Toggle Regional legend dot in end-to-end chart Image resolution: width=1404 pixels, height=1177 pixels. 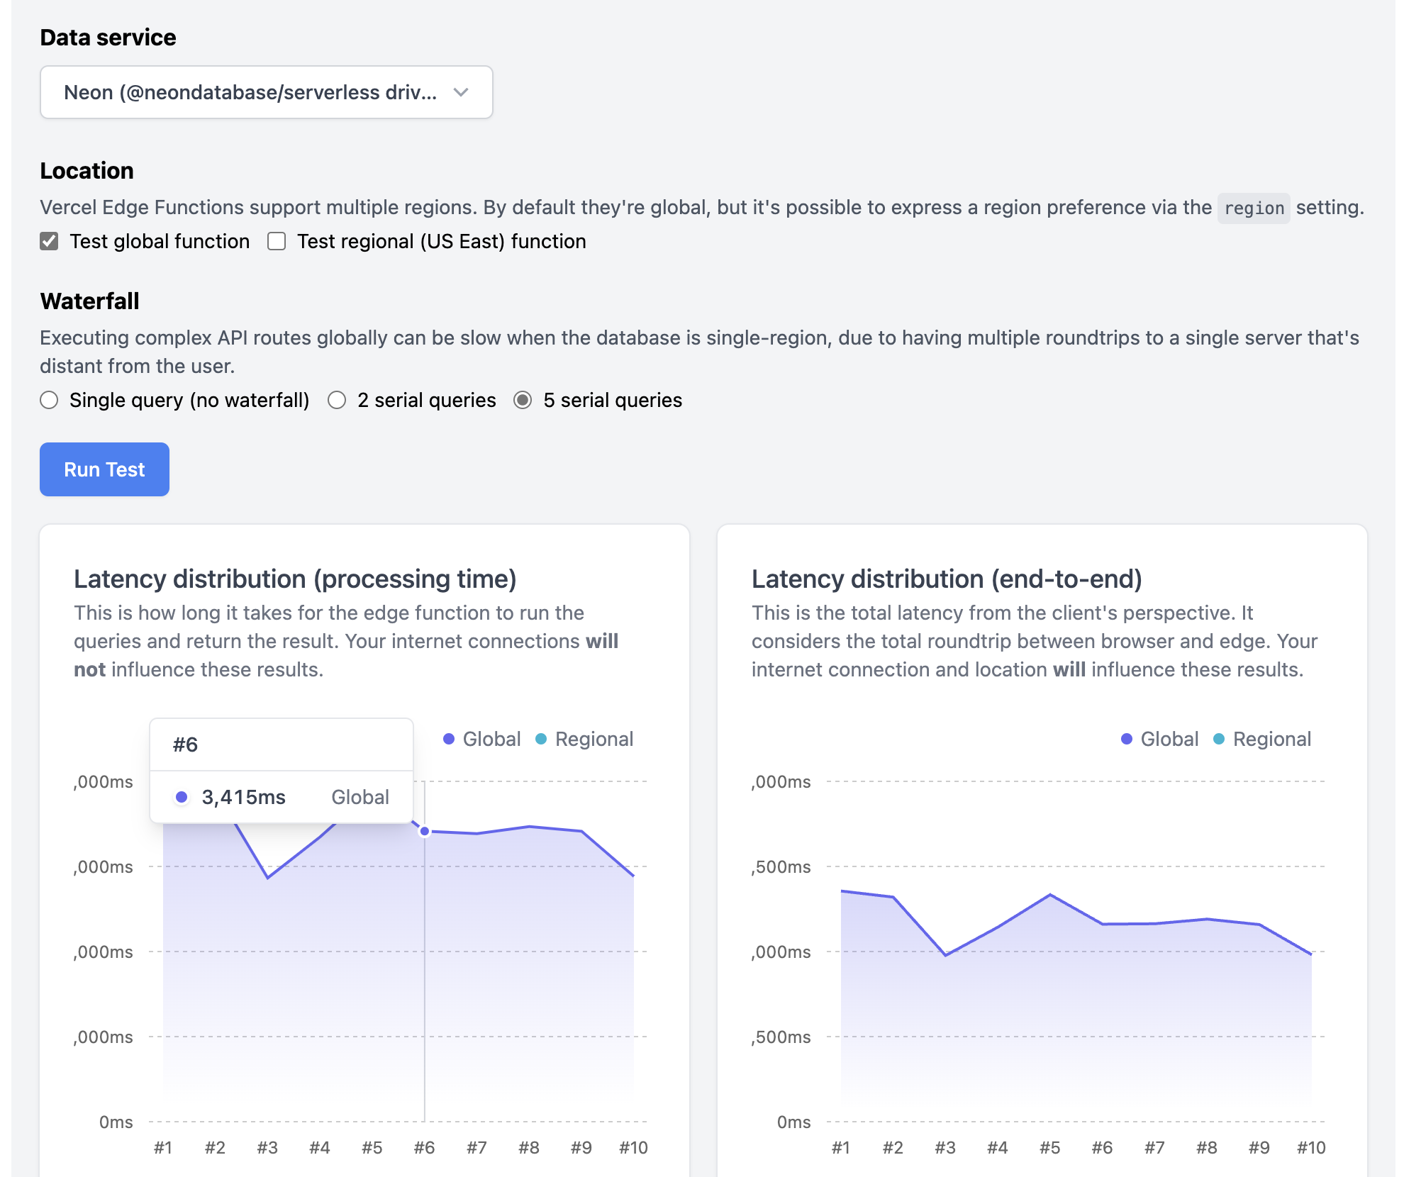pos(1219,739)
